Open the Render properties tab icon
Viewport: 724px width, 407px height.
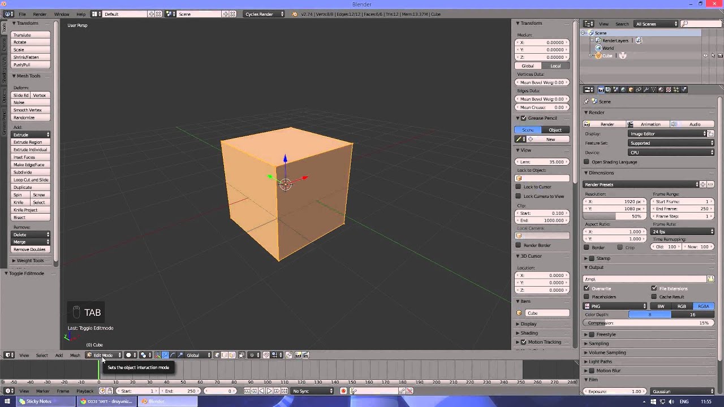[601, 89]
